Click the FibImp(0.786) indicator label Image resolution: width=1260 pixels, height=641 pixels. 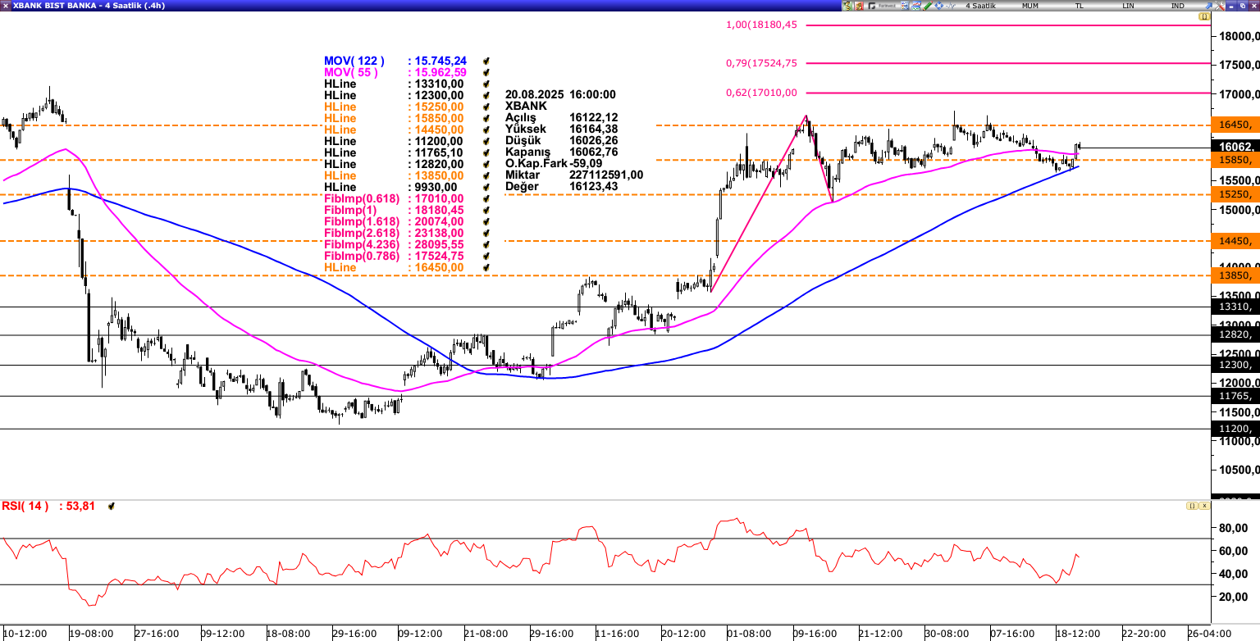(362, 257)
